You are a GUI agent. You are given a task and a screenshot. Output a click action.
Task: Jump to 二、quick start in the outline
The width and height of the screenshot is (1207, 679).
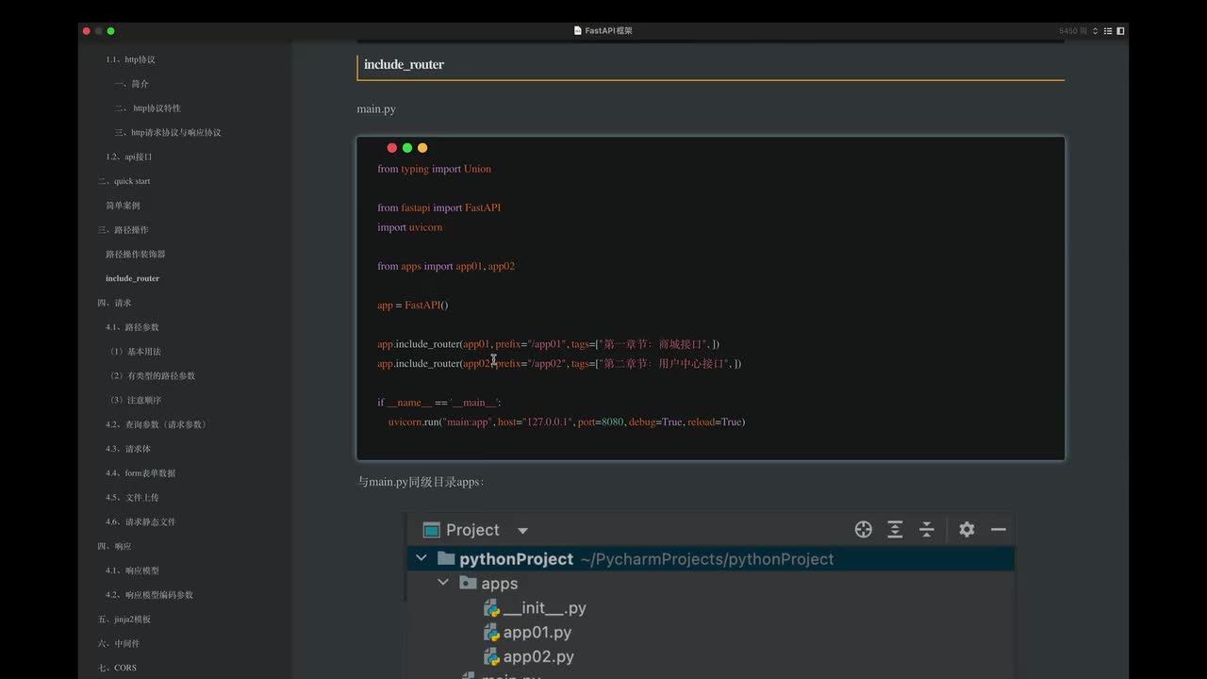click(124, 181)
